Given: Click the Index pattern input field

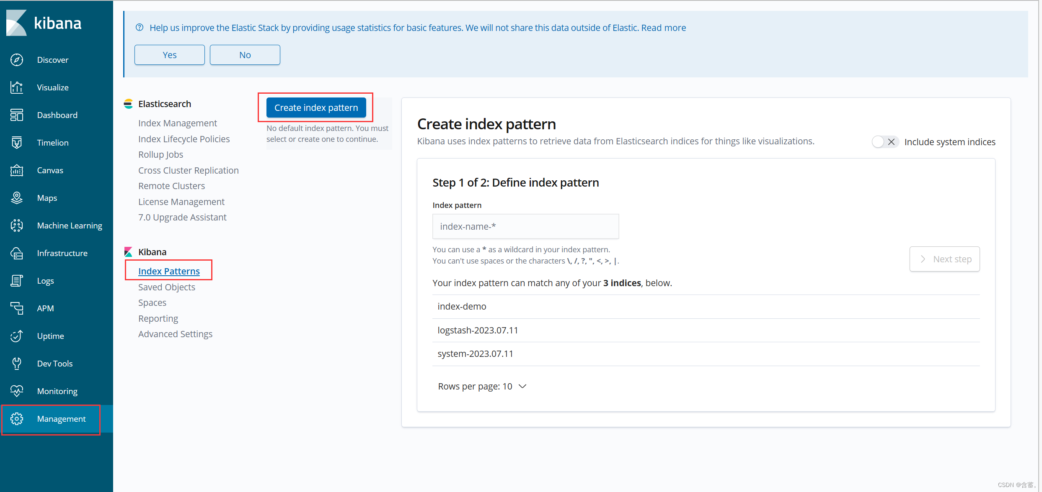Looking at the screenshot, I should (x=525, y=226).
